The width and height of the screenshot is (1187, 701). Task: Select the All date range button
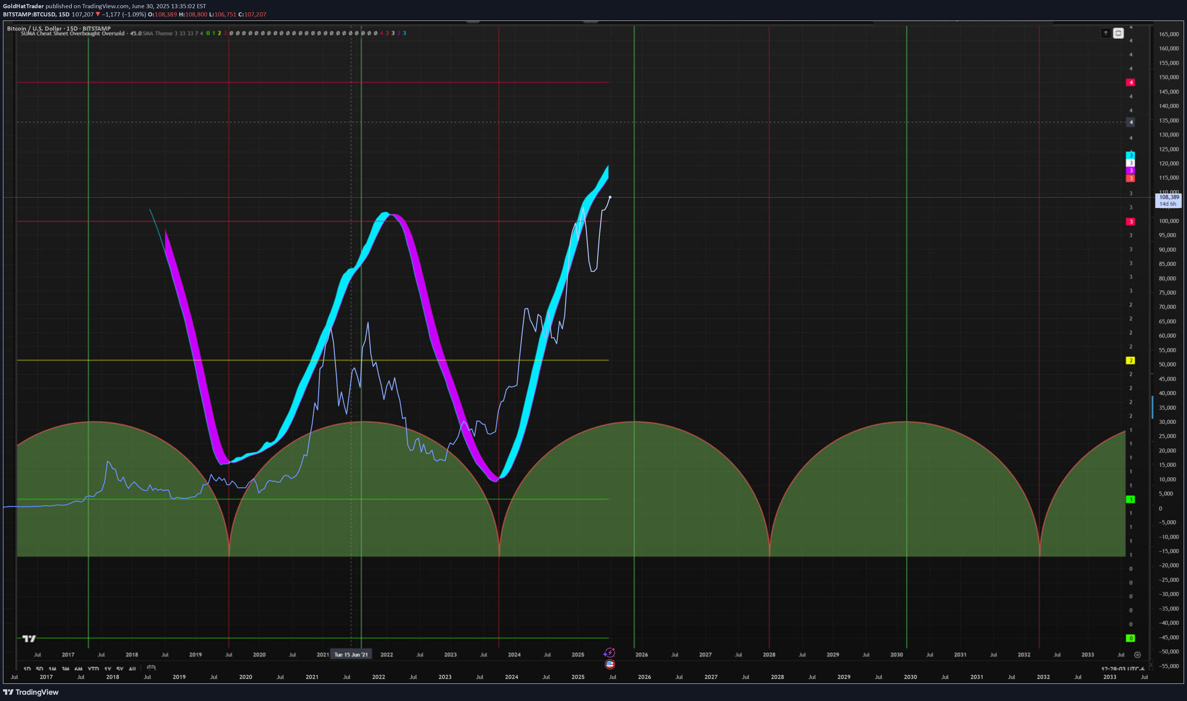click(x=132, y=669)
